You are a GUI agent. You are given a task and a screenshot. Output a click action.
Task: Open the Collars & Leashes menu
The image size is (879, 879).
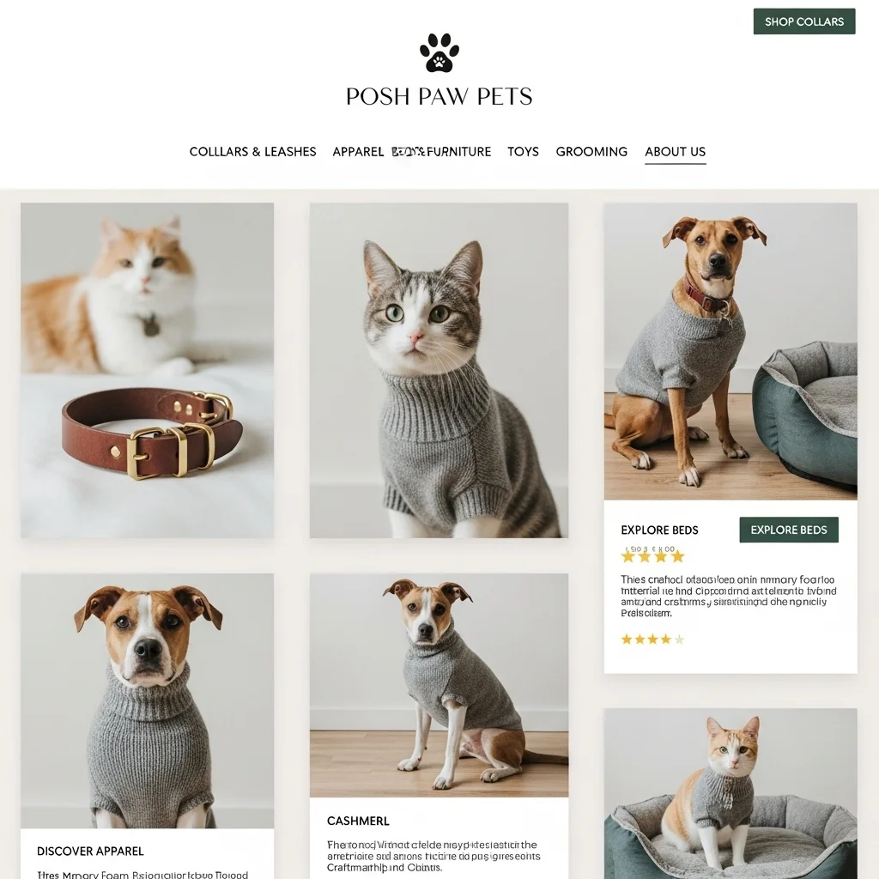[x=253, y=152]
